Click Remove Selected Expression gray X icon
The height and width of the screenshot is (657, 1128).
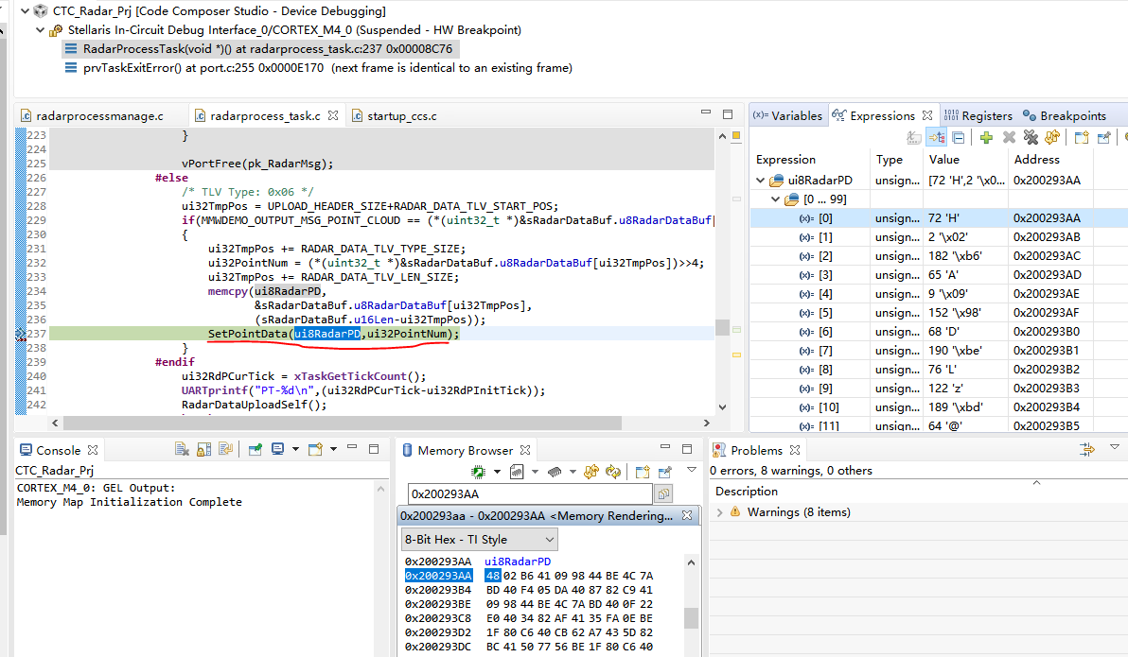(x=1009, y=137)
